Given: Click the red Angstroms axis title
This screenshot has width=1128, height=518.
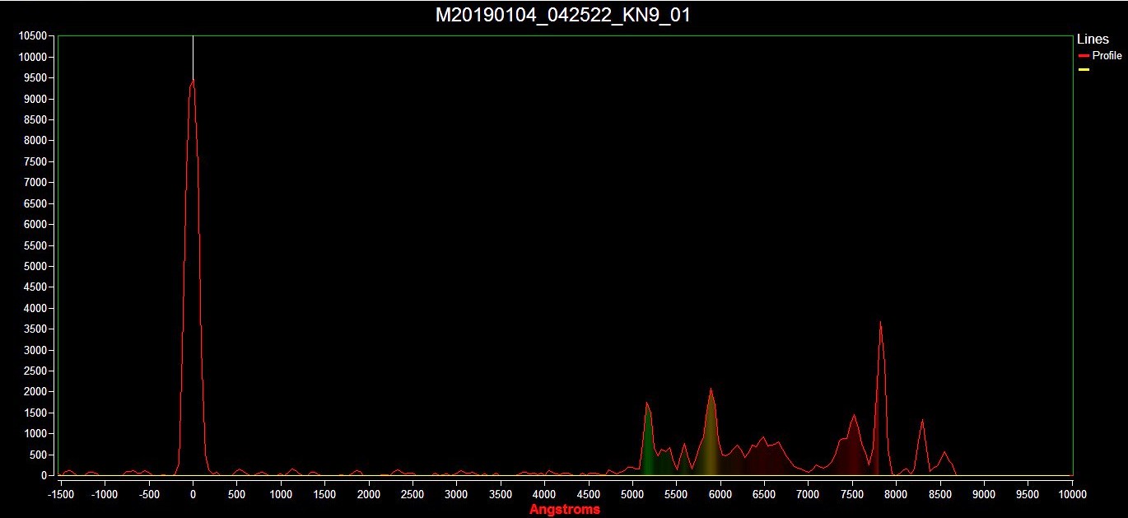Looking at the screenshot, I should pyautogui.click(x=565, y=509).
